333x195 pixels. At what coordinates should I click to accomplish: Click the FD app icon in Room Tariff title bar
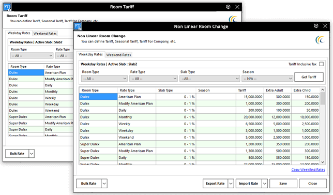tap(7, 7)
